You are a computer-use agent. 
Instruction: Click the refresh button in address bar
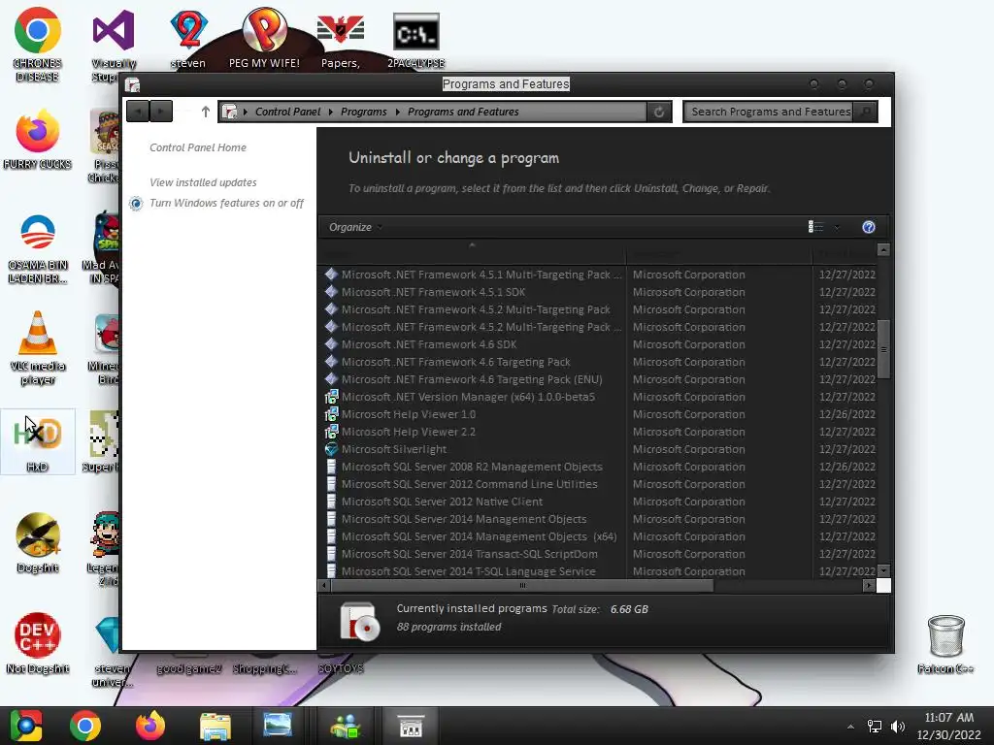(659, 112)
